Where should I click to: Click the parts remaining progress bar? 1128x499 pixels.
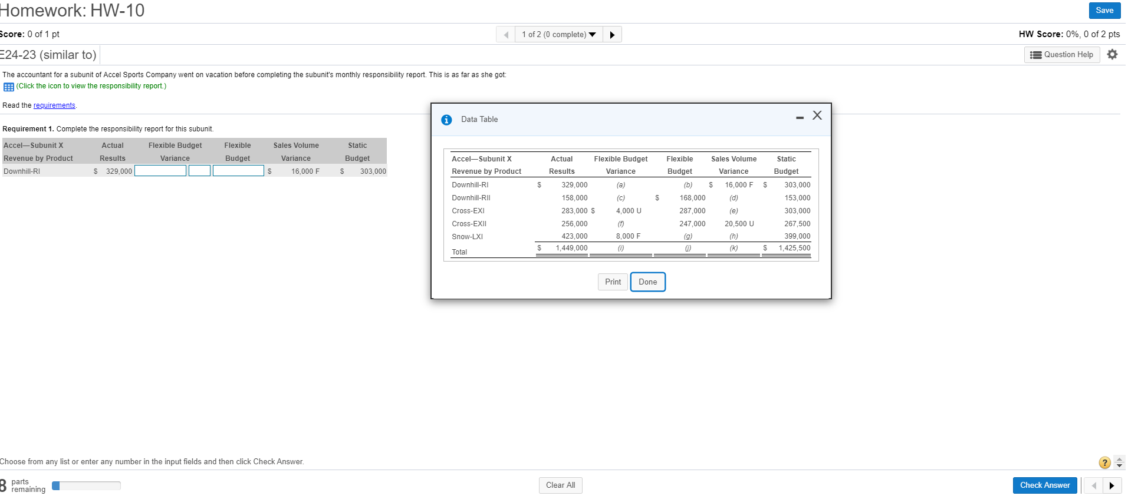(x=86, y=485)
